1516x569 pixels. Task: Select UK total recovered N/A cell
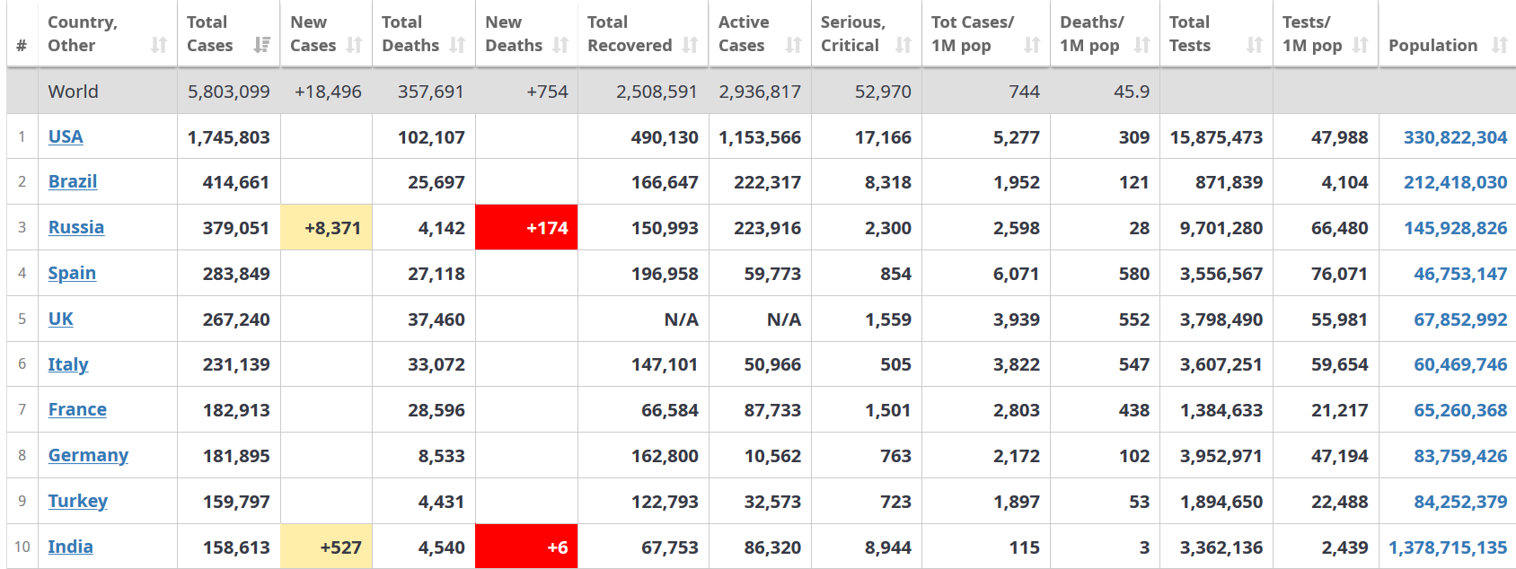[643, 320]
